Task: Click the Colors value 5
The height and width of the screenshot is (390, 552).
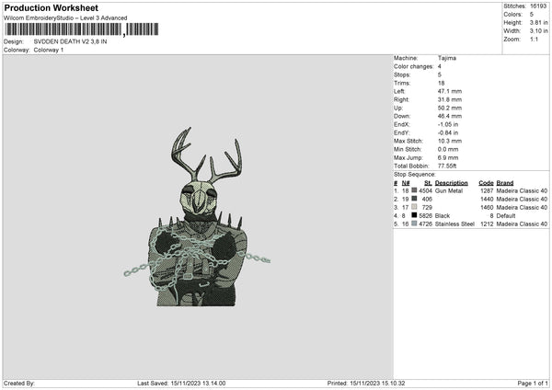Action: click(x=532, y=15)
